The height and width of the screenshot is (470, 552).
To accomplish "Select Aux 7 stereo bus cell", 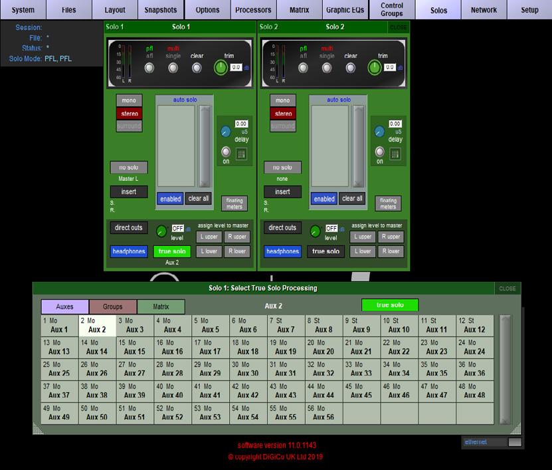I will coord(286,326).
